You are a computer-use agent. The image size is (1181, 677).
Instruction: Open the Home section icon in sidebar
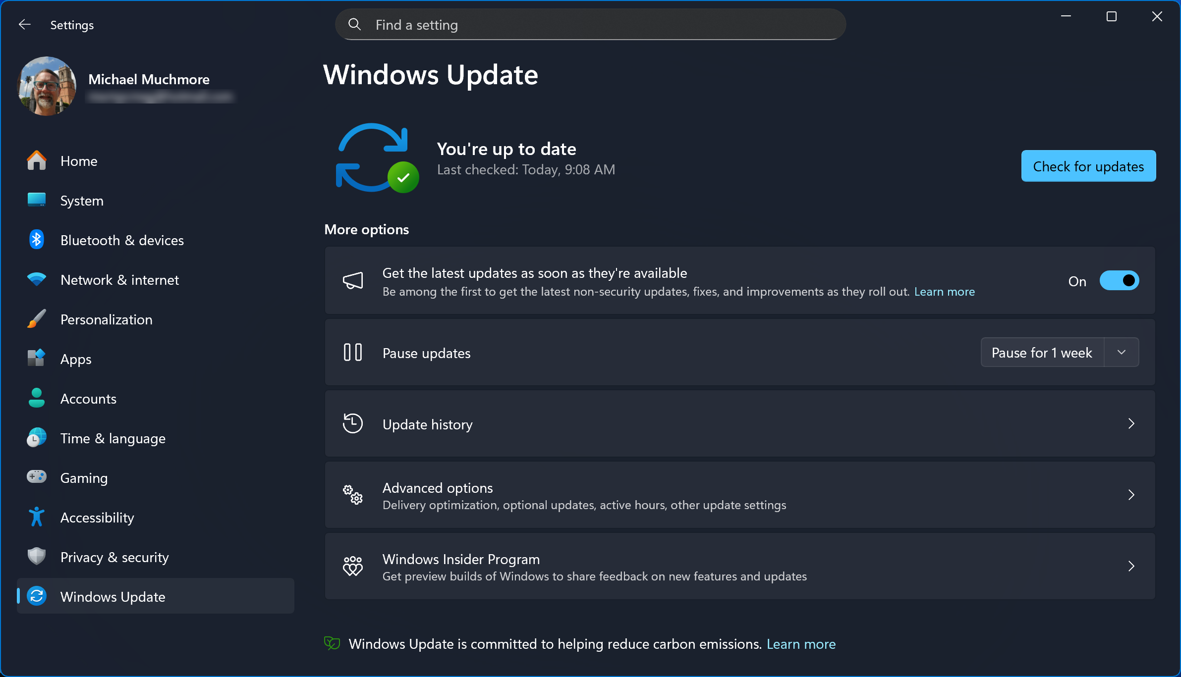coord(36,160)
